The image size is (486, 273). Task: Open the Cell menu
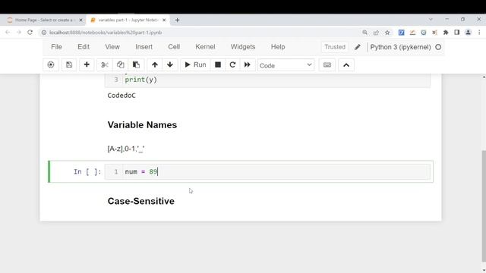(174, 47)
